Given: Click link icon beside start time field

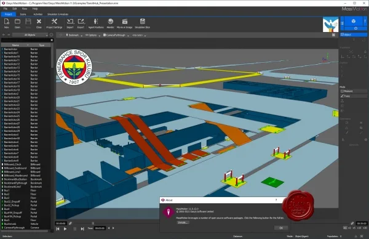Looking at the screenshot, I should (x=70, y=223).
